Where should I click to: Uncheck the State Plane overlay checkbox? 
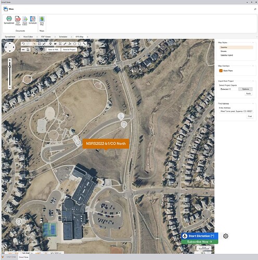(x=221, y=71)
